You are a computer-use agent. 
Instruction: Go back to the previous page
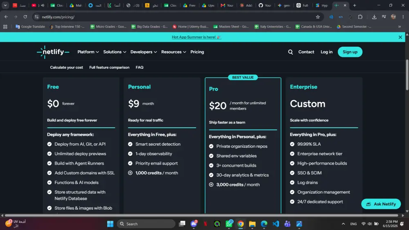click(6, 17)
